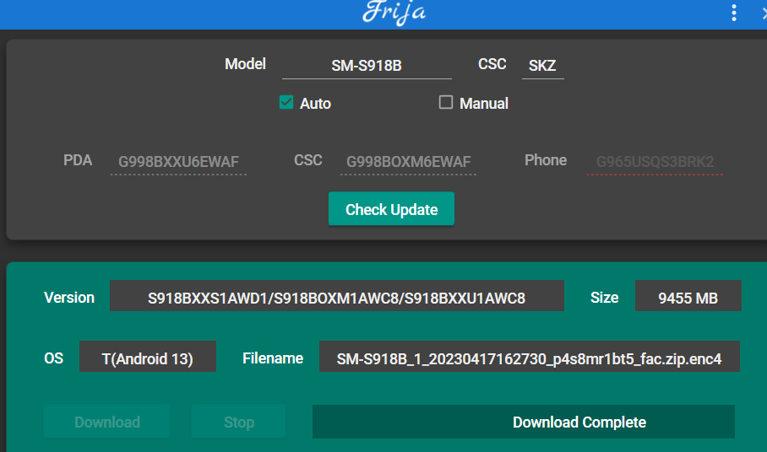Click the OS value T(Android 13)
767x452 pixels.
pos(148,357)
